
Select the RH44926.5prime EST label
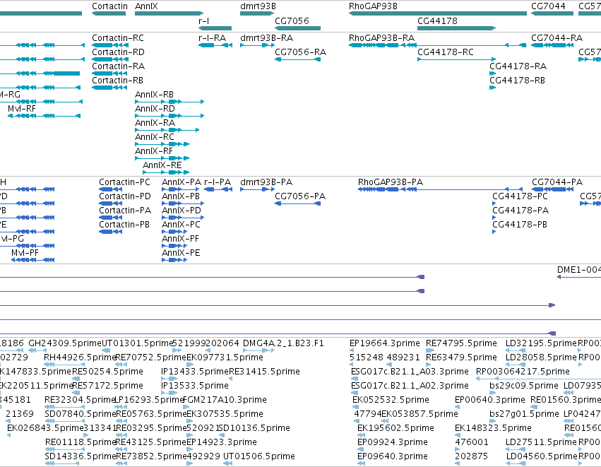[80, 357]
